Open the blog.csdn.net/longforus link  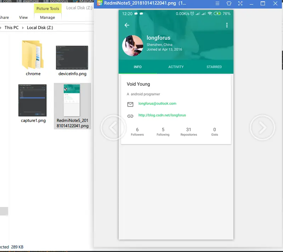click(x=162, y=115)
